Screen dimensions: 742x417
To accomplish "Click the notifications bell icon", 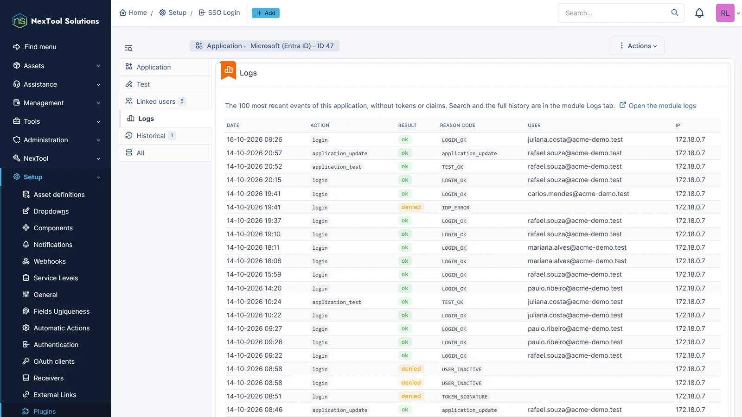I will [x=699, y=13].
